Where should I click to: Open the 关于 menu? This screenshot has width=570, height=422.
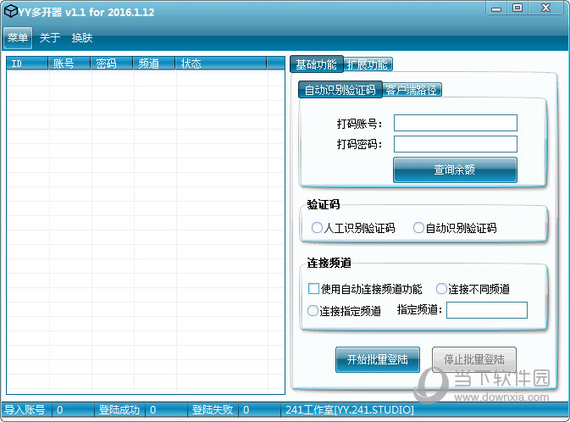pyautogui.click(x=50, y=37)
